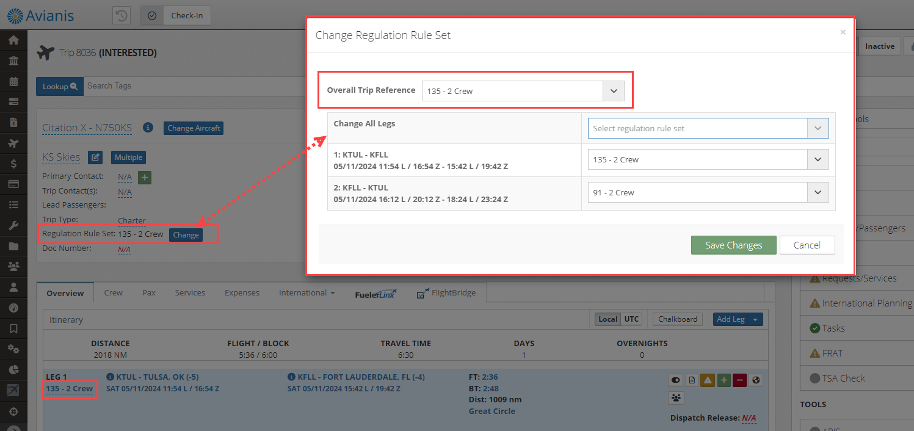Screen dimensions: 914x431
Task: Switch to the Crew tab
Action: [x=113, y=293]
